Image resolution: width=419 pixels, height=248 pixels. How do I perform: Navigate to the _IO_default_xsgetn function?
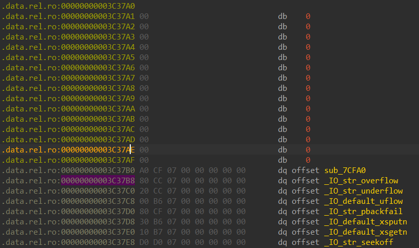point(366,232)
